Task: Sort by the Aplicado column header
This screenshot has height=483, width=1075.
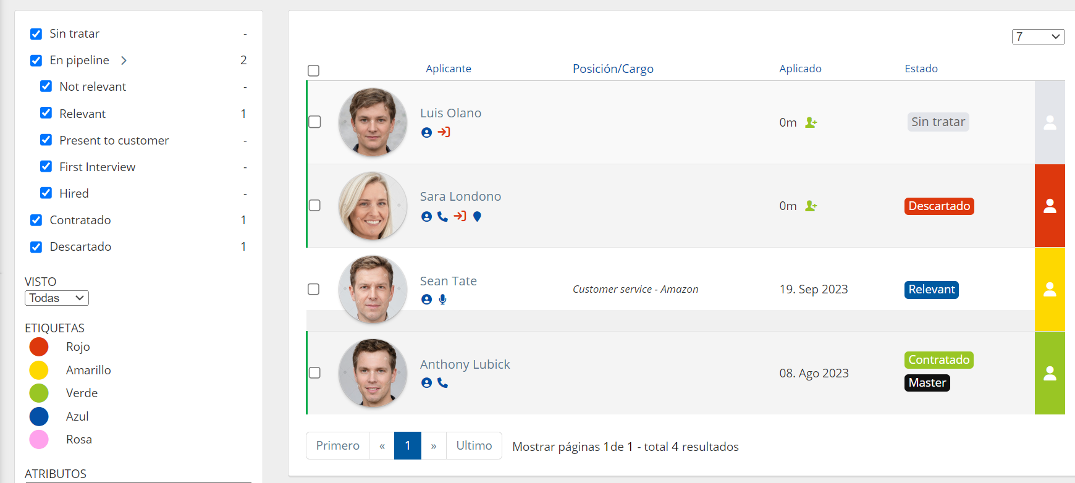Action: [800, 69]
